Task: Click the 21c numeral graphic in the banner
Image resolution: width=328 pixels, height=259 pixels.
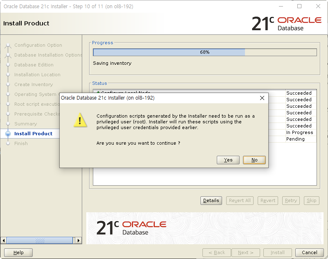Action: pos(106,226)
